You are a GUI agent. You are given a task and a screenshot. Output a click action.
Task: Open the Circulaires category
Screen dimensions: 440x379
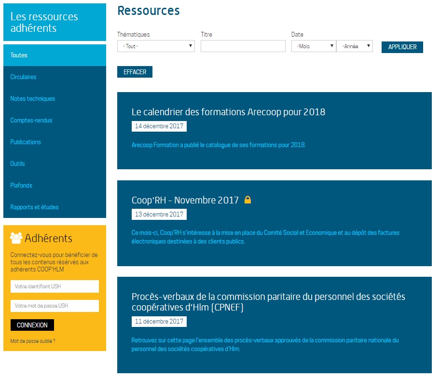[x=23, y=77]
